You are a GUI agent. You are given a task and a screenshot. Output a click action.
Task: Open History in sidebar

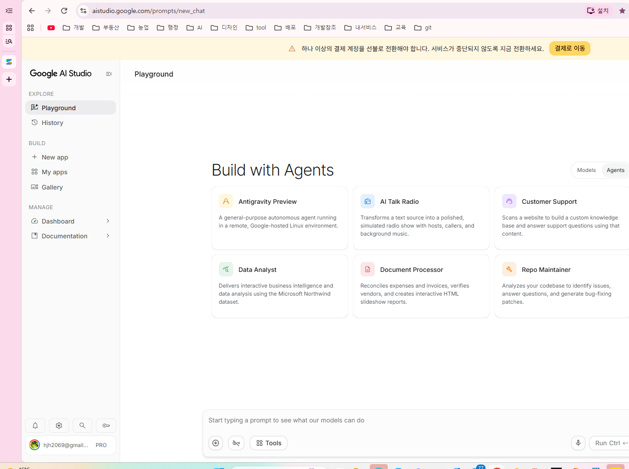(71, 123)
